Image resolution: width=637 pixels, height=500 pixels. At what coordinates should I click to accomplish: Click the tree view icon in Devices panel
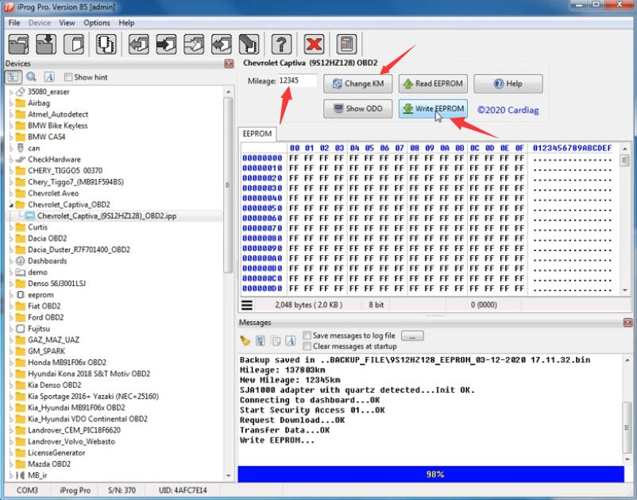pyautogui.click(x=13, y=77)
